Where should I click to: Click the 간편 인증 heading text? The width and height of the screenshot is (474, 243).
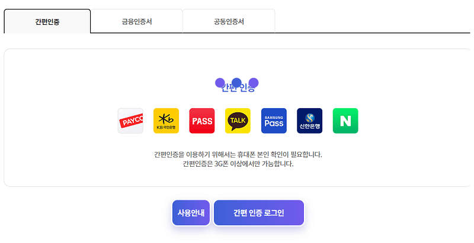tap(238, 88)
